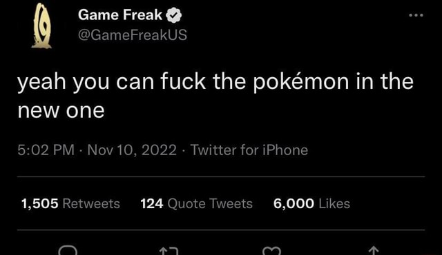Click the Nov 10, 2022 date
This screenshot has width=442, height=255.
pyautogui.click(x=132, y=150)
